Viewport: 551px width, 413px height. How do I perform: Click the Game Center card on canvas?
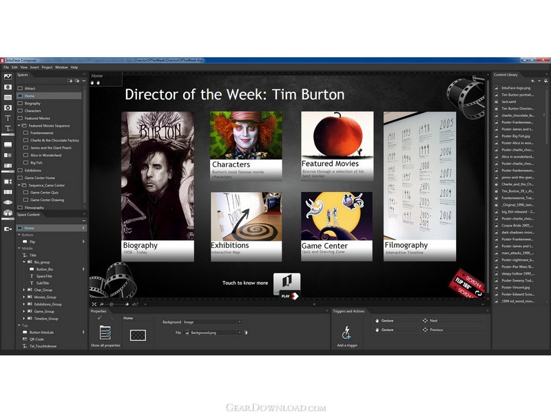coord(337,226)
